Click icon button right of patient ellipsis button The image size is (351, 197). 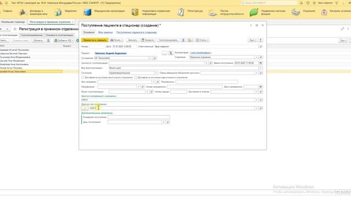tap(171, 53)
